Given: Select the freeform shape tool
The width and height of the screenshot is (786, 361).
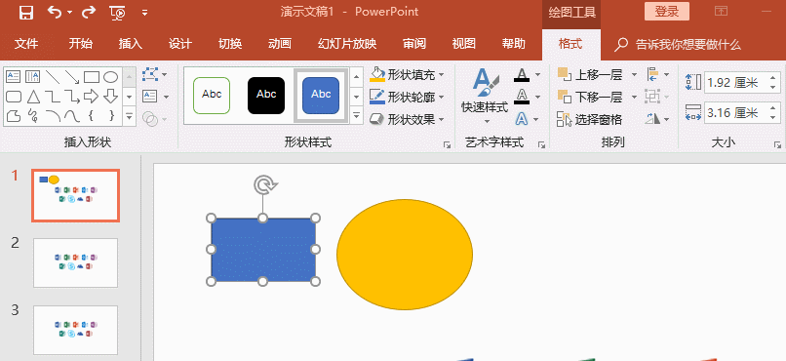Looking at the screenshot, I should (x=13, y=116).
